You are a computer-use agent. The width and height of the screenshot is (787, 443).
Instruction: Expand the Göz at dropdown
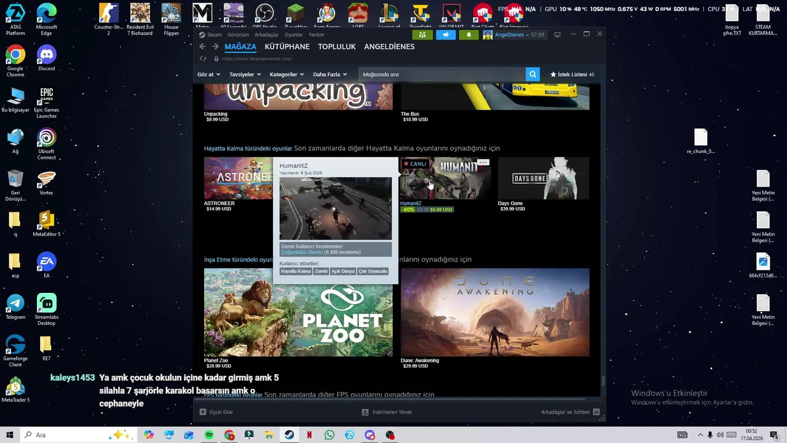point(208,74)
